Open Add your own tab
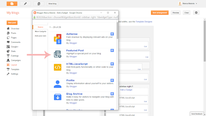 tap(40, 36)
